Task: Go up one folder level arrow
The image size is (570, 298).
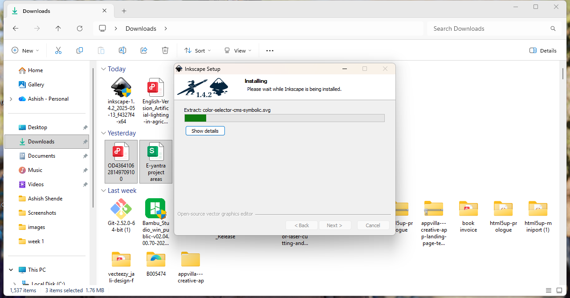Action: [x=58, y=29]
